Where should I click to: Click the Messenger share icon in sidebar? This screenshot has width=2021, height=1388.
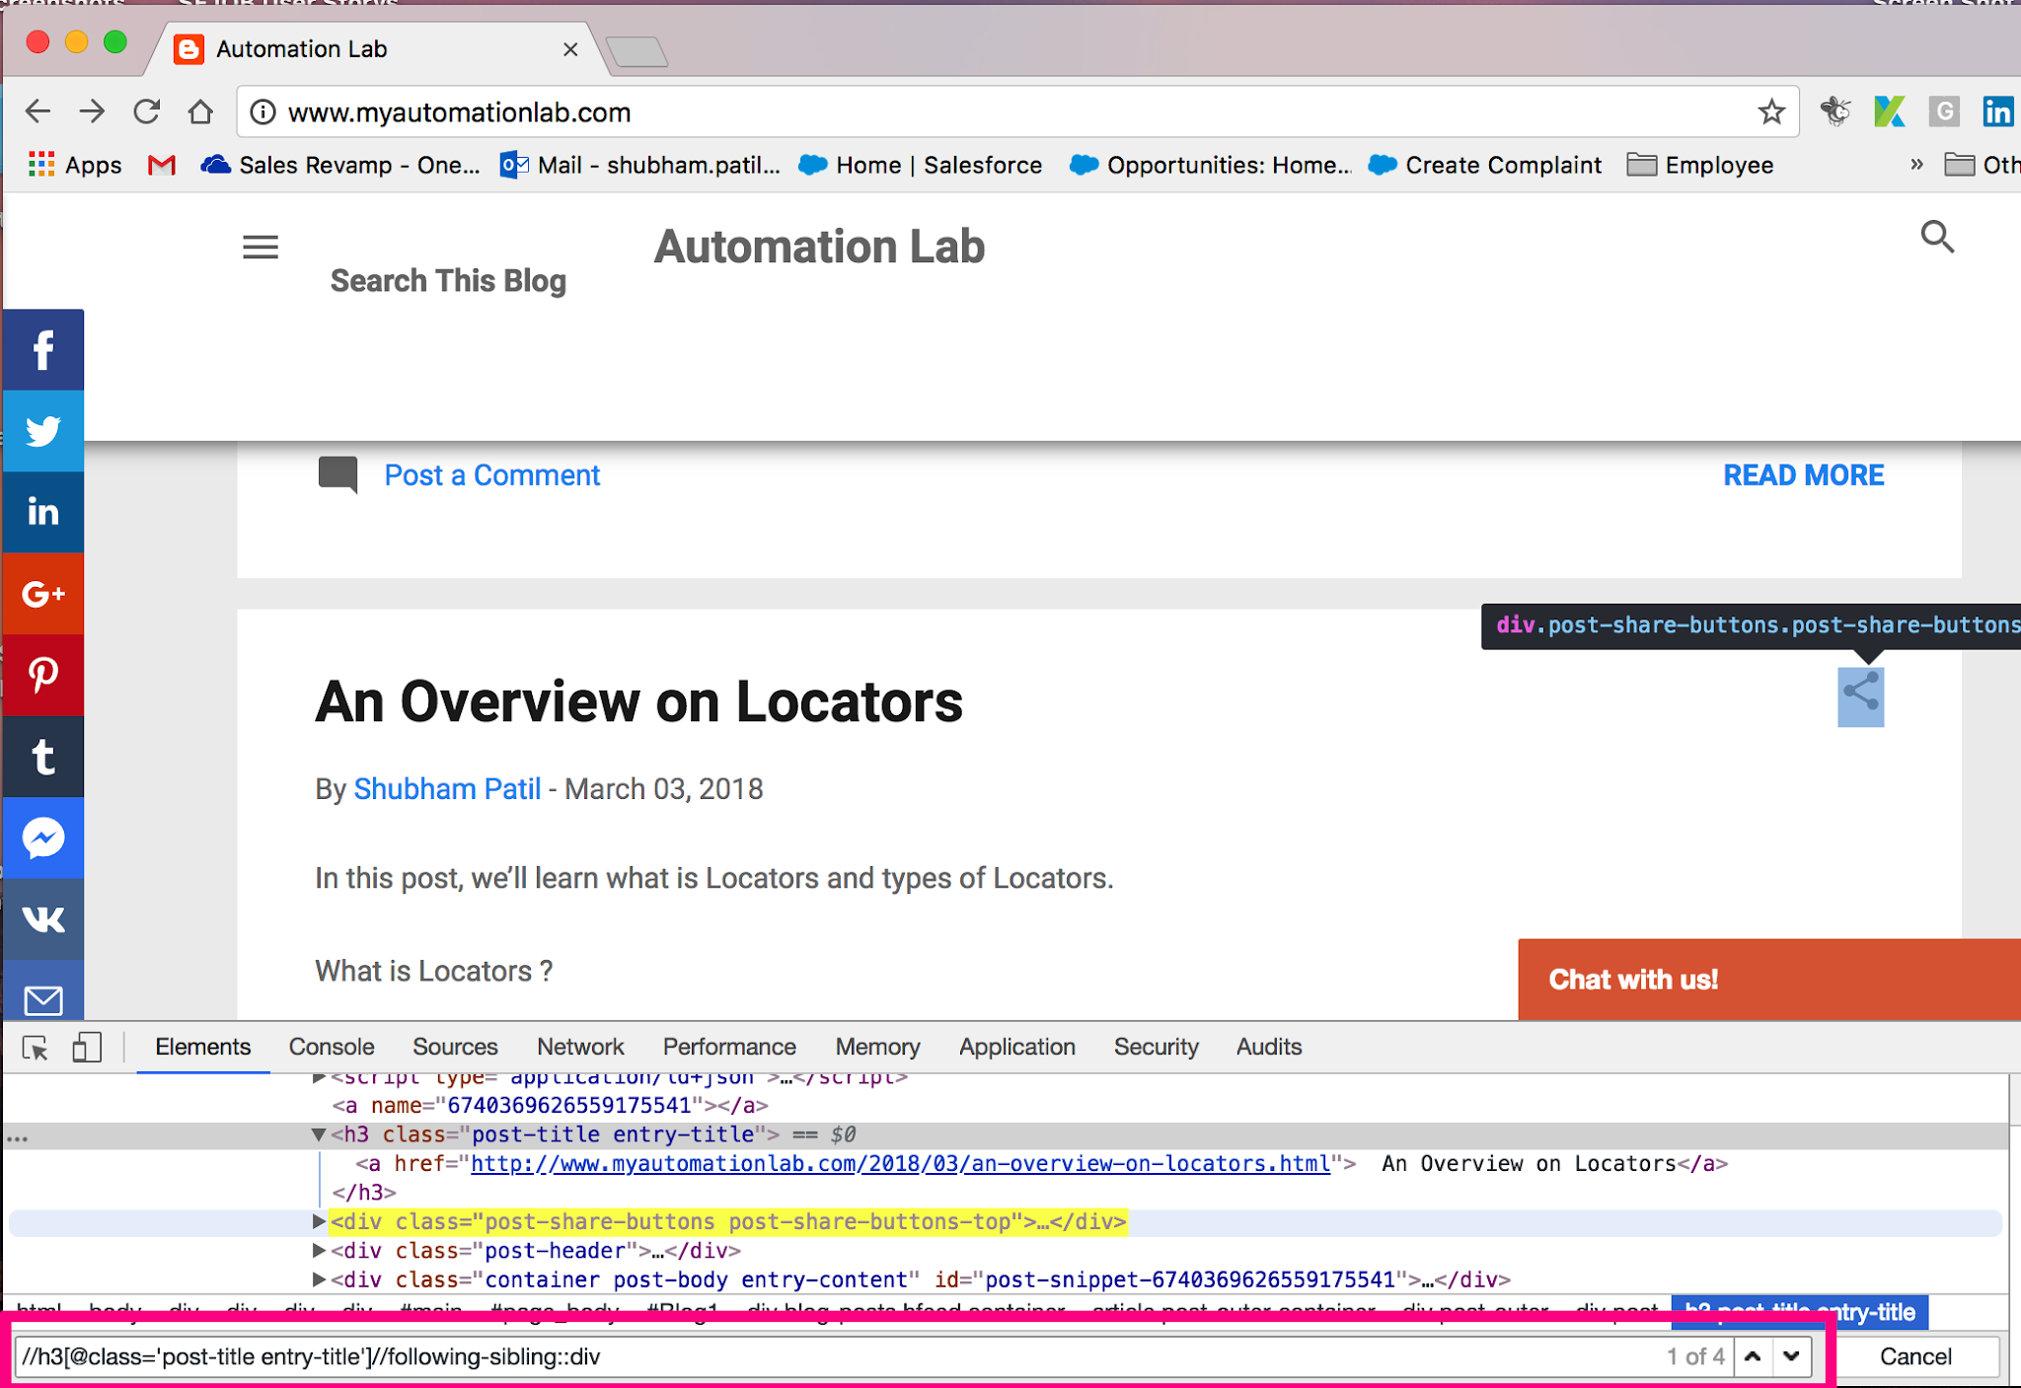(42, 838)
